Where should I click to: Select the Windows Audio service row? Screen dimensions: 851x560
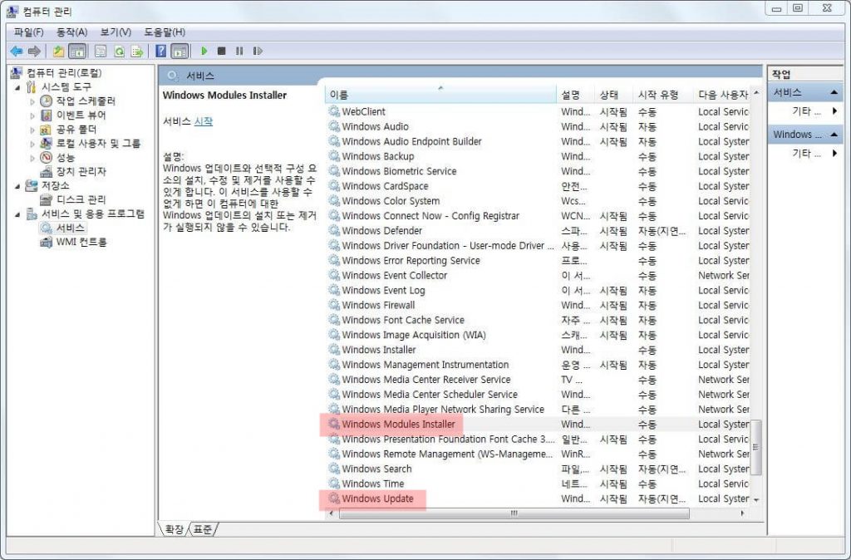(539, 126)
